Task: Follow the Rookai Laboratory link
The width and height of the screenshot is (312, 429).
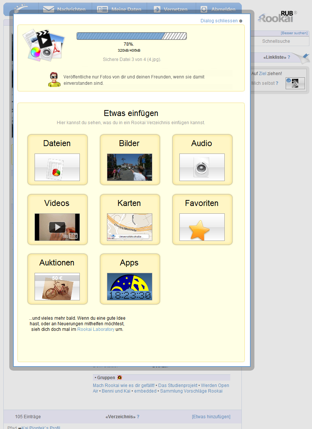Action: point(96,329)
